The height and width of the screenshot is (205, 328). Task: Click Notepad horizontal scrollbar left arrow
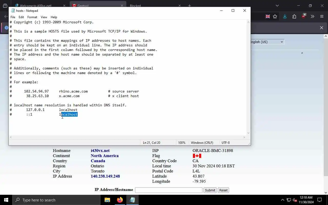click(x=11, y=137)
